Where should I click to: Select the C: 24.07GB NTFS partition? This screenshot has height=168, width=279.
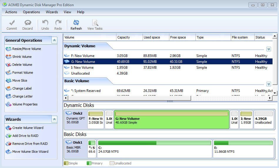pyautogui.click(x=154, y=149)
